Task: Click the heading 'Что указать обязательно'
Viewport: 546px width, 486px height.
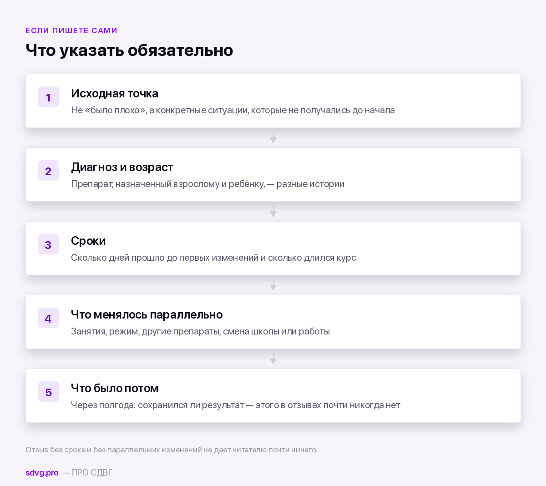Action: [129, 50]
